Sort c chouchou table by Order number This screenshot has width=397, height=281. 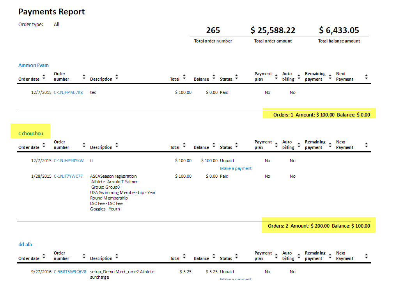84,145
